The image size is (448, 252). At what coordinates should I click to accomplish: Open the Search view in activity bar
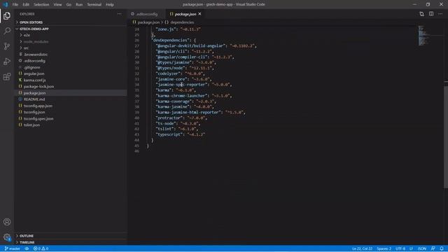[7, 31]
